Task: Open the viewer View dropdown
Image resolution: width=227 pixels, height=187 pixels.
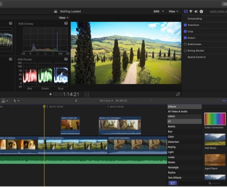Action: [173, 11]
